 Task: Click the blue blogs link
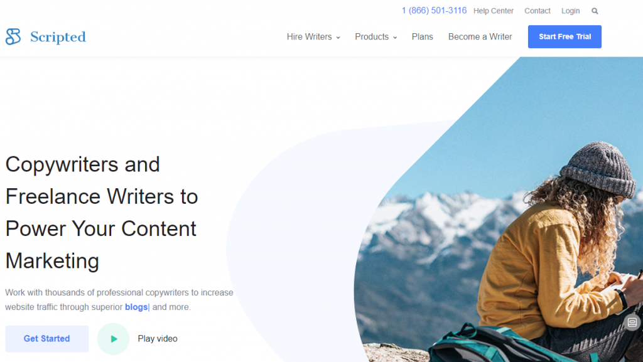(136, 307)
